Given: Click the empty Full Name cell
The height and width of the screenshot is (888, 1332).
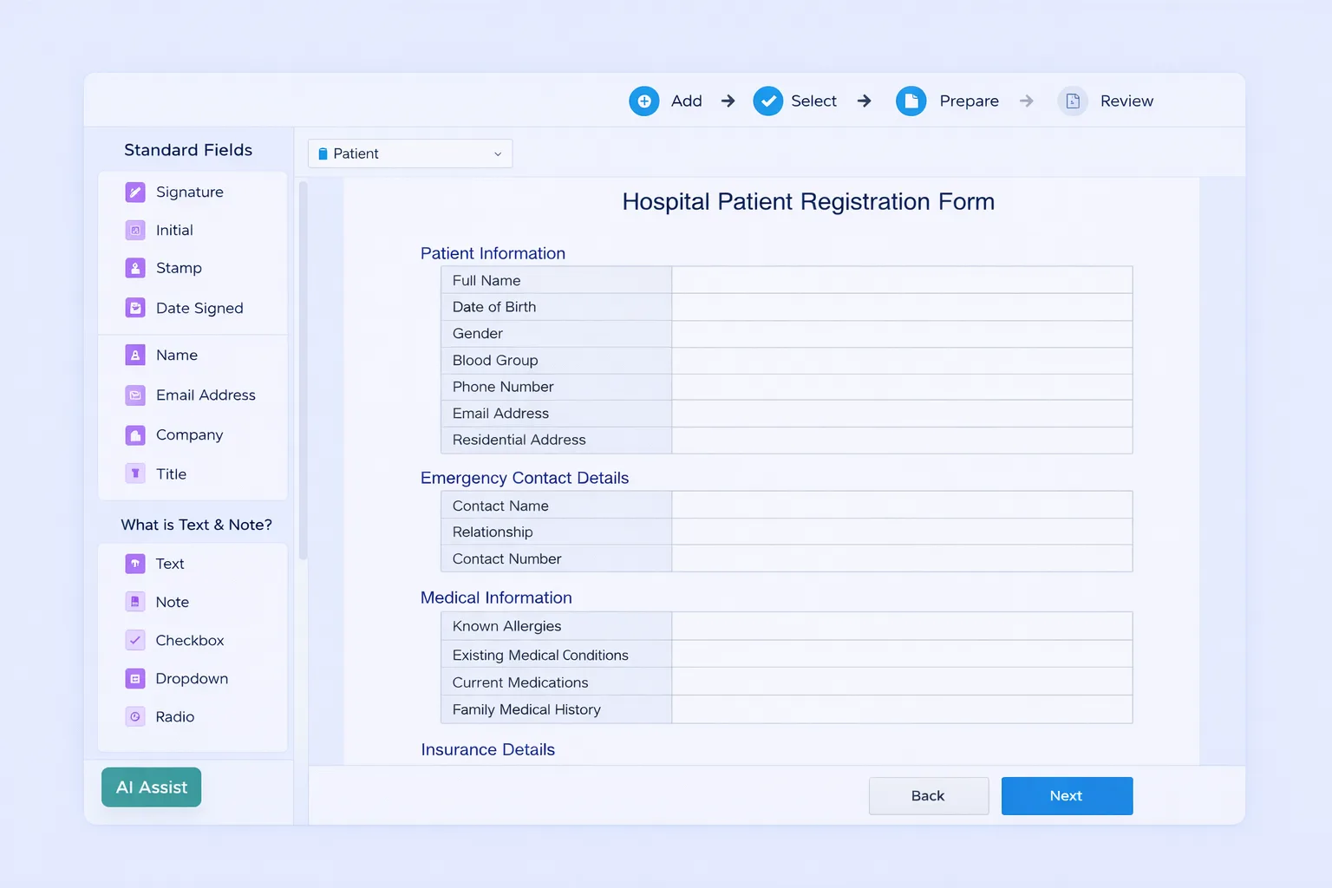Looking at the screenshot, I should 902,280.
